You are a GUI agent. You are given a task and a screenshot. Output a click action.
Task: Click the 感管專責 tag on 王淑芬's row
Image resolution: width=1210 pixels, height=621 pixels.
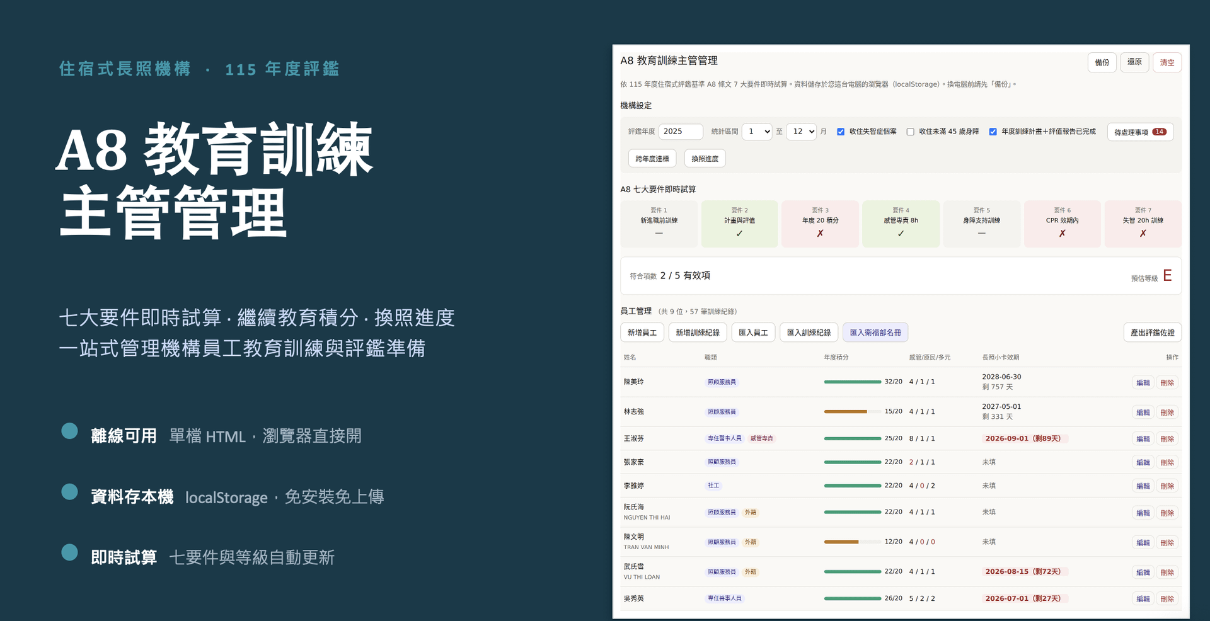761,438
